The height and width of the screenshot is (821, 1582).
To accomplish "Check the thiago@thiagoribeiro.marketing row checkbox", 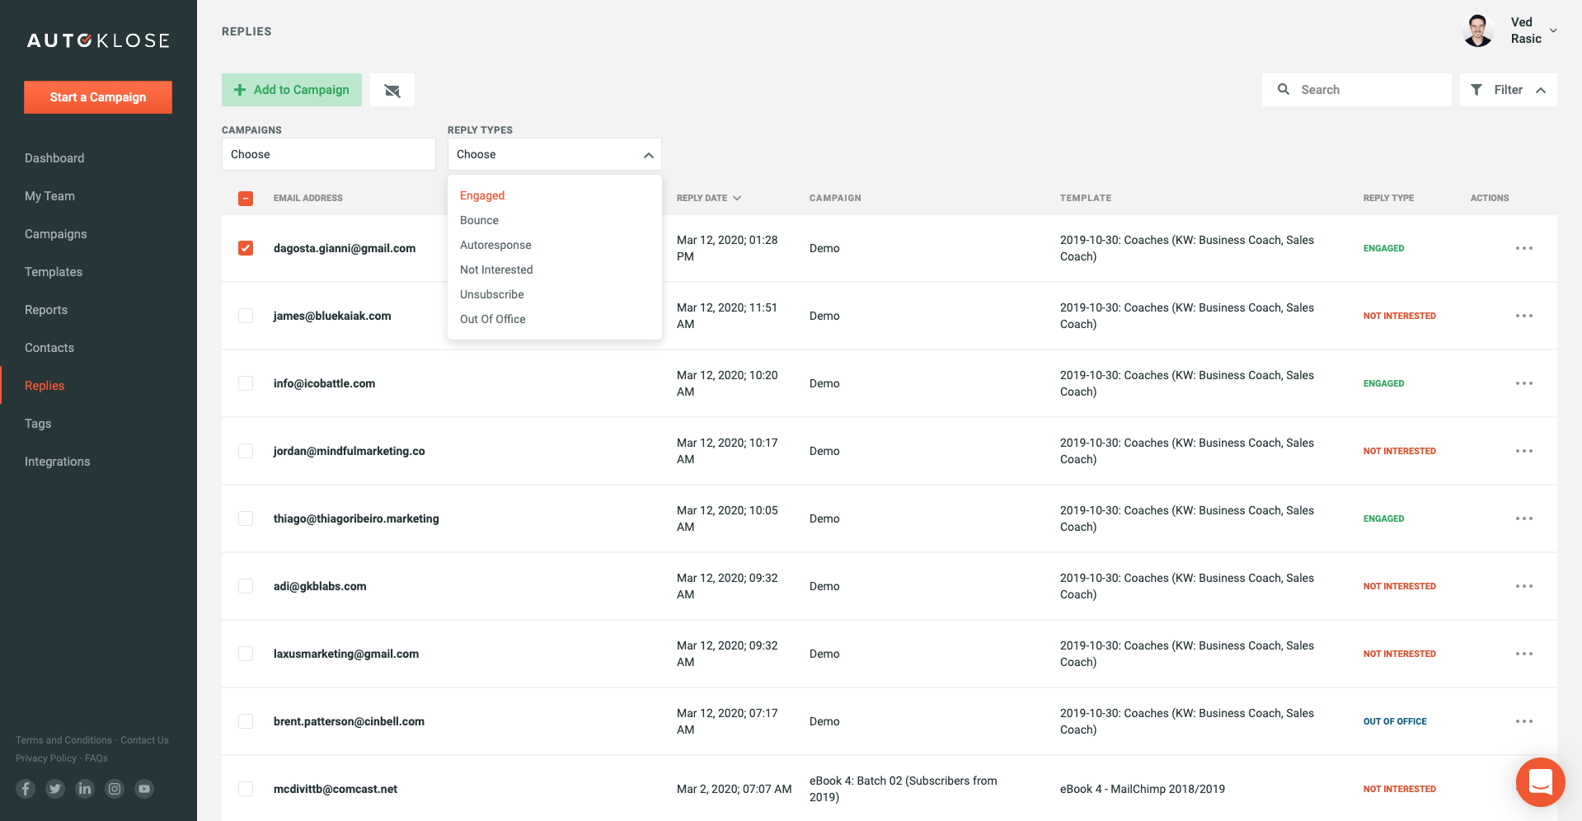I will (x=246, y=518).
